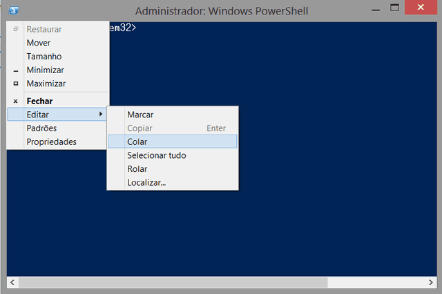Click the Minimizar dash icon in menu
442x294 pixels.
click(x=16, y=71)
